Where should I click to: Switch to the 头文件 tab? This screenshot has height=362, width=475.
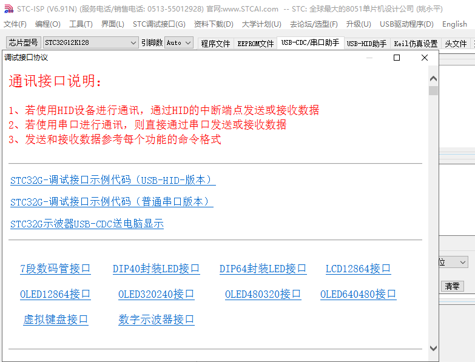456,44
